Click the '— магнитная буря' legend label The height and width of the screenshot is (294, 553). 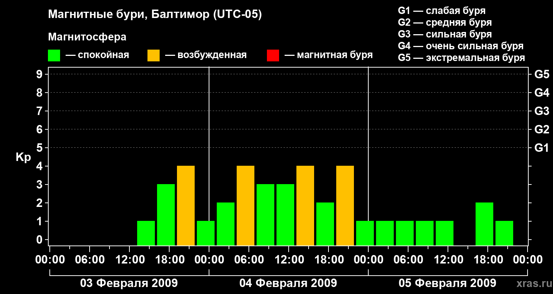pos(328,55)
